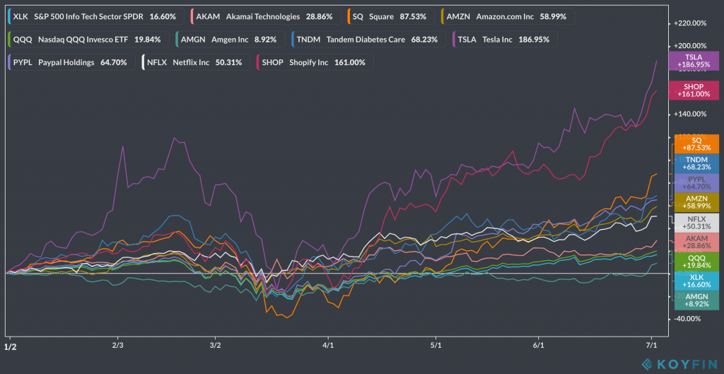Click the green QQQ +19.84% axis tag
Screen dimensions: 724x374
pyautogui.click(x=696, y=262)
